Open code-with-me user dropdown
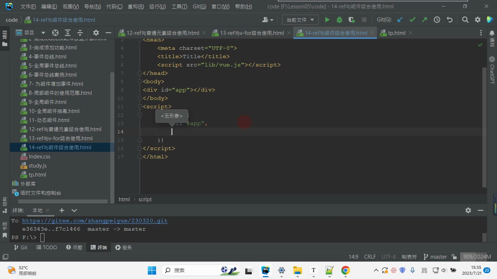497x279 pixels. tap(268, 20)
